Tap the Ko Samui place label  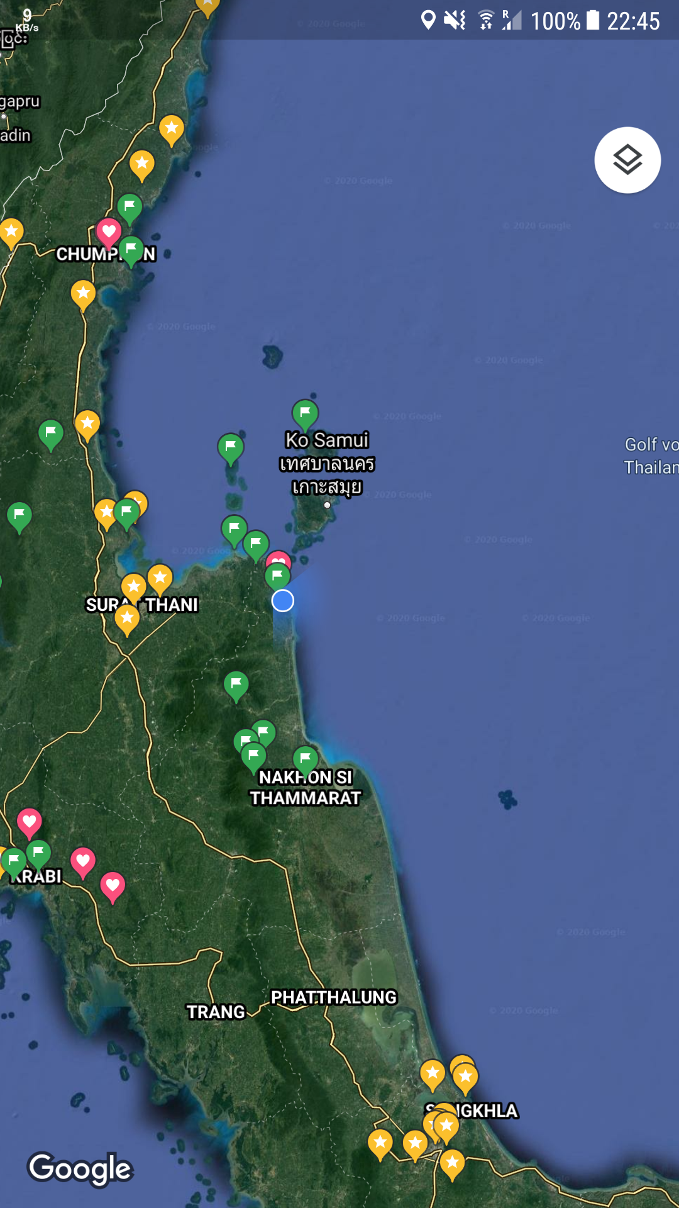(327, 440)
